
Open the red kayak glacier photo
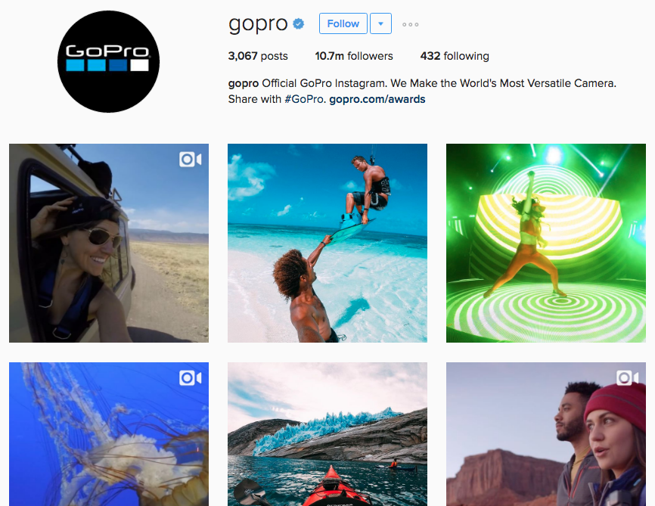(327, 434)
